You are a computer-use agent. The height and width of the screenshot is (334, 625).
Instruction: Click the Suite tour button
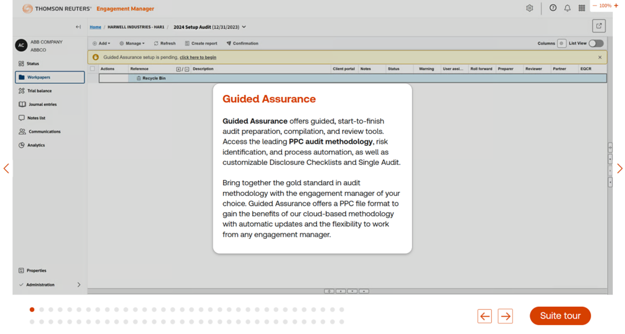560,316
